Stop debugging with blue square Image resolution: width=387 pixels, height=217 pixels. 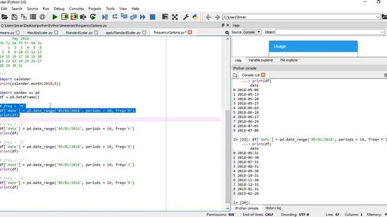tap(152, 17)
